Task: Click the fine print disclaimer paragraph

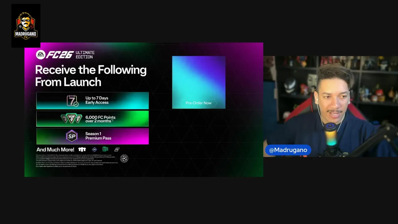Action: coord(77,161)
